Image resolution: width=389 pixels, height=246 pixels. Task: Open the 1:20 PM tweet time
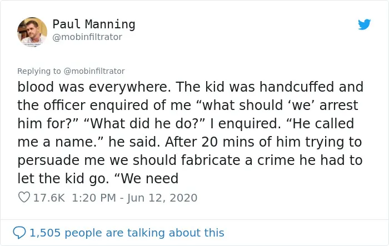[x=94, y=198]
